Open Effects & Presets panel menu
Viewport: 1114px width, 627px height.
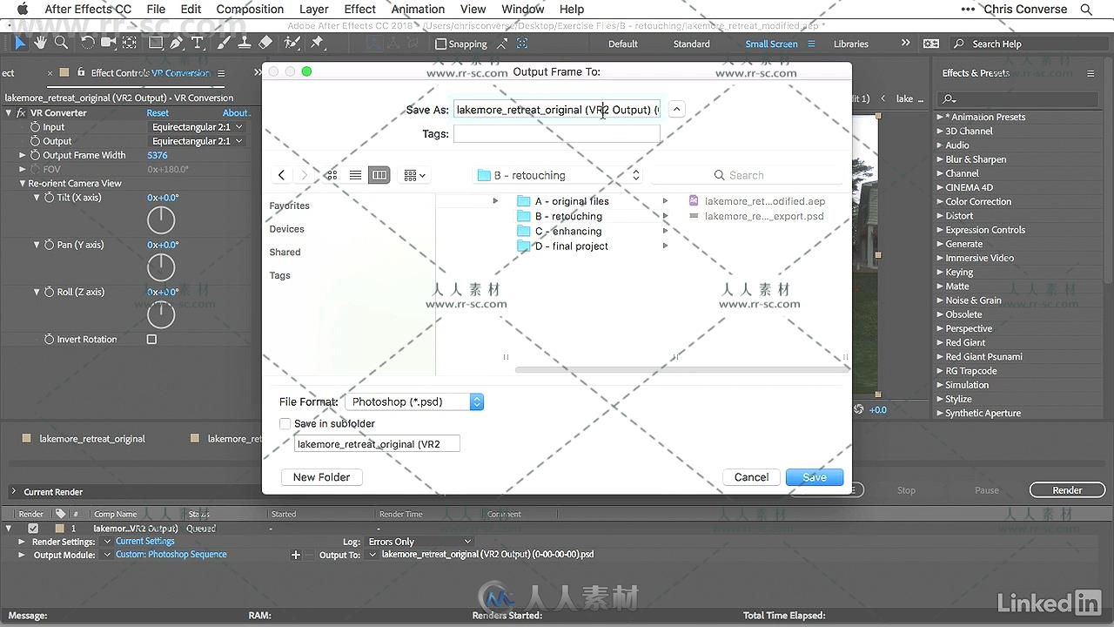click(1091, 73)
